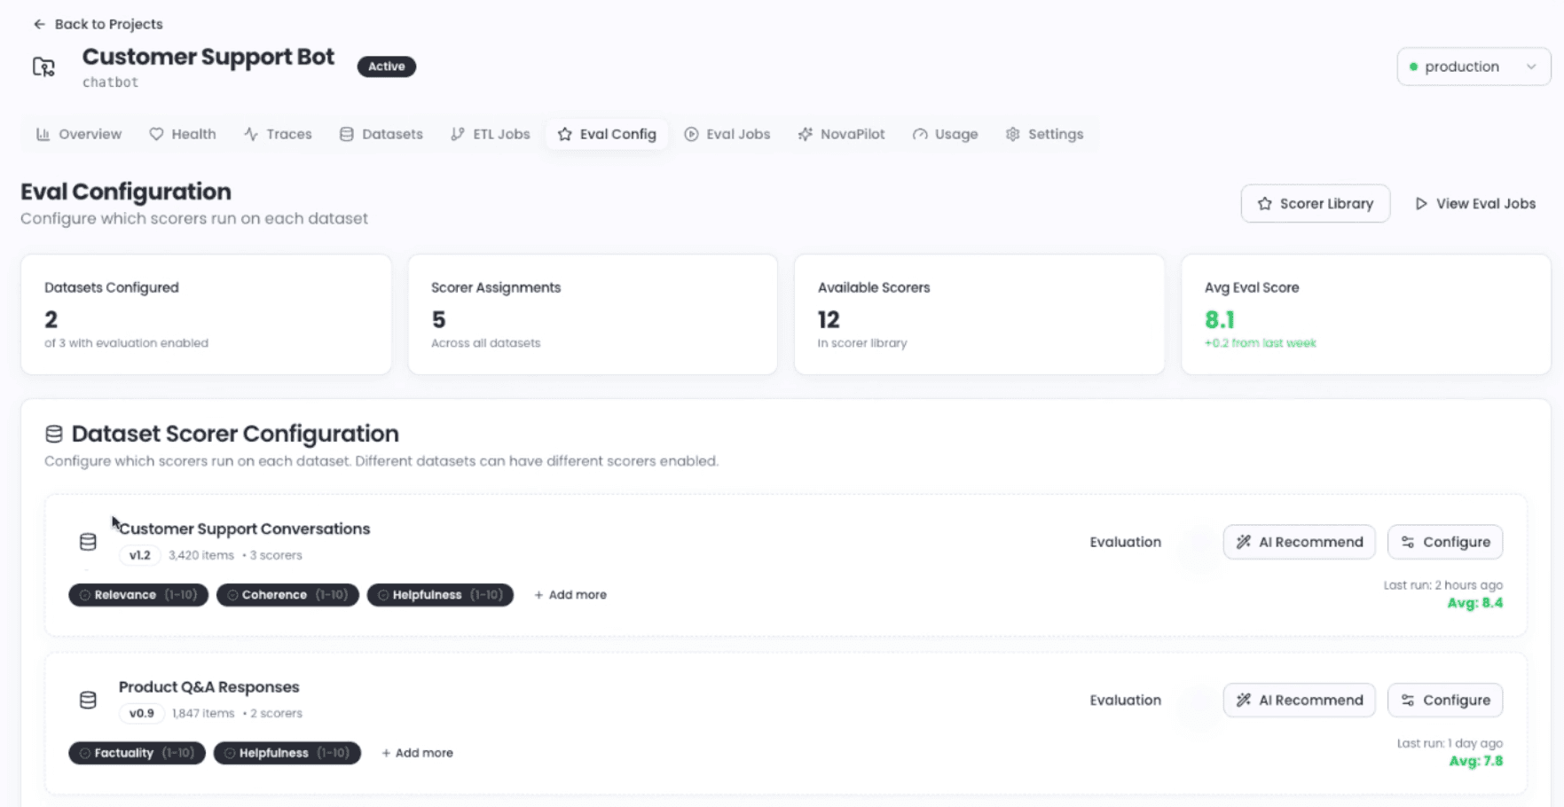Click the Datasets database icon
The width and height of the screenshot is (1564, 807).
(x=346, y=134)
